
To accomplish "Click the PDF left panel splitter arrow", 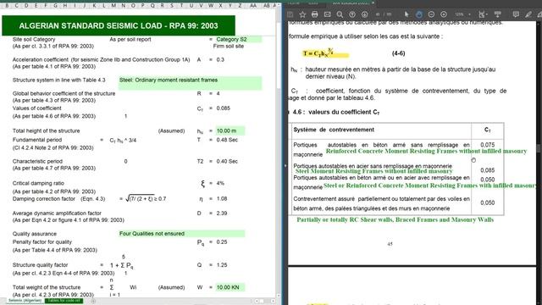I will [x=285, y=166].
